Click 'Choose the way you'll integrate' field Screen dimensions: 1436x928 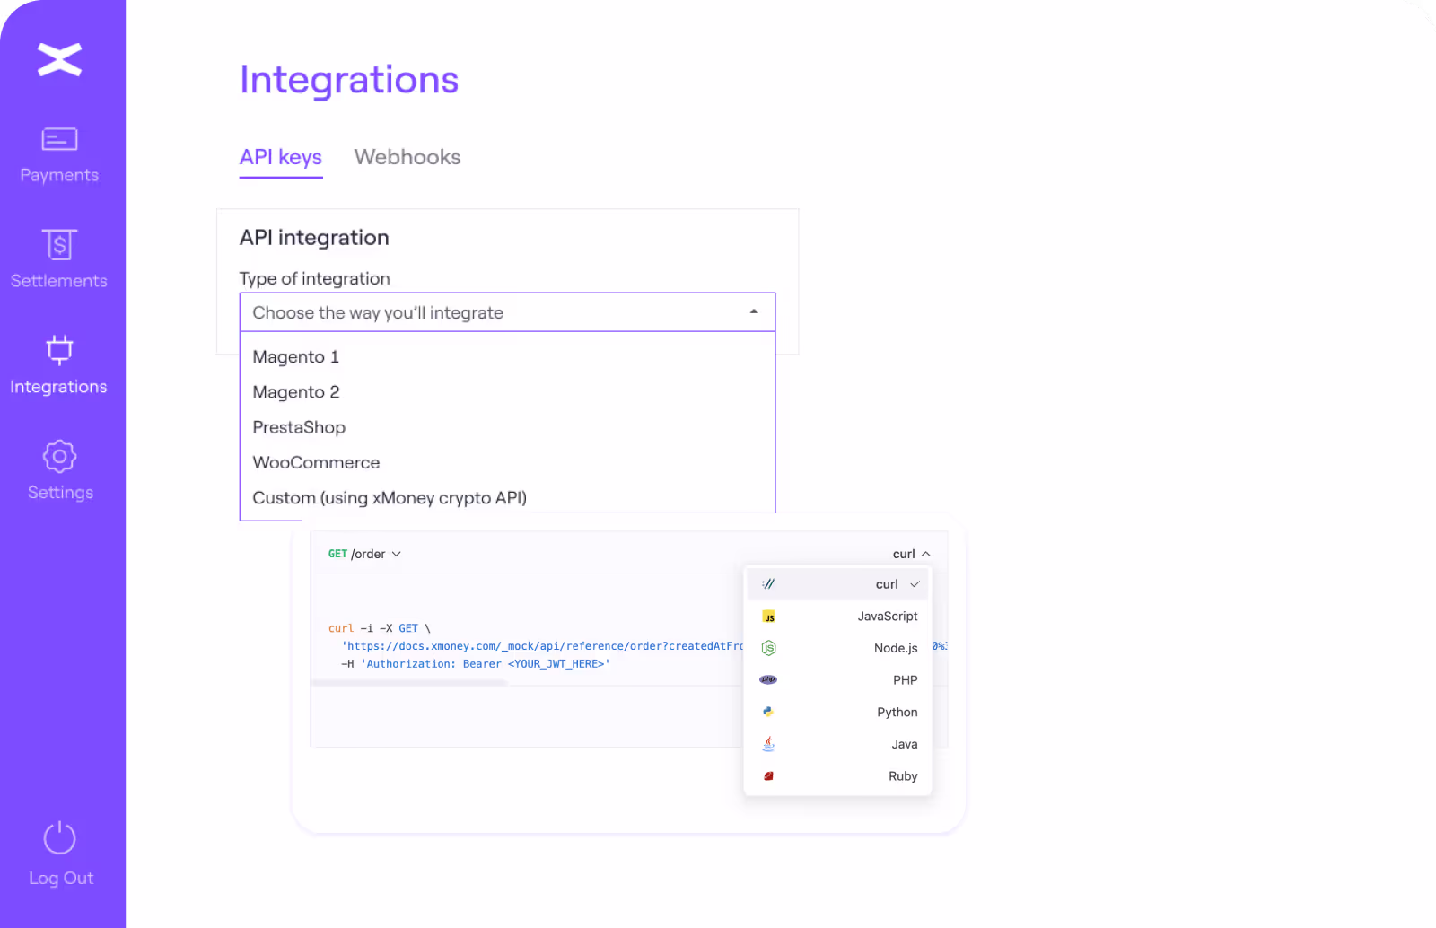tap(507, 312)
